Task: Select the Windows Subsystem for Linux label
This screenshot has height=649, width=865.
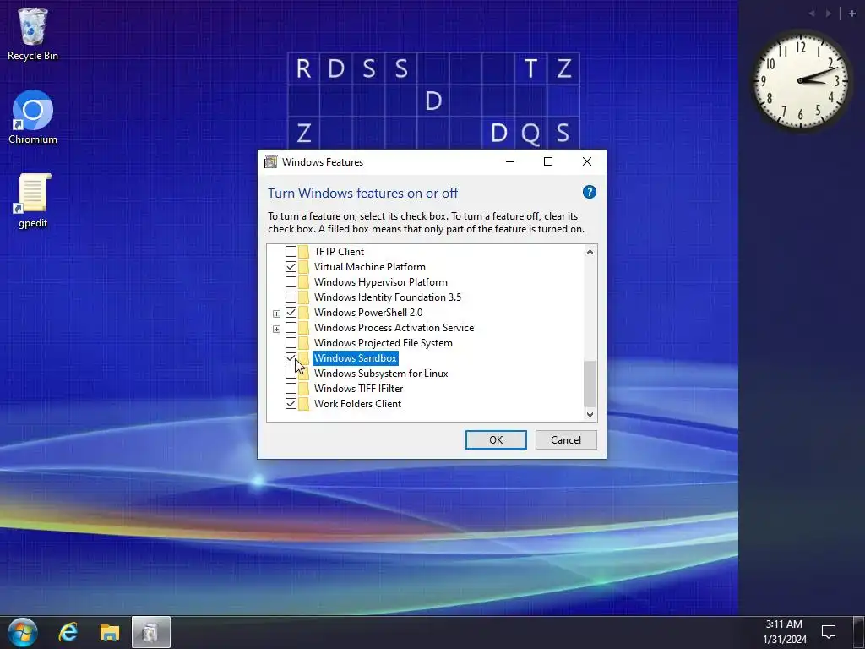Action: (381, 374)
